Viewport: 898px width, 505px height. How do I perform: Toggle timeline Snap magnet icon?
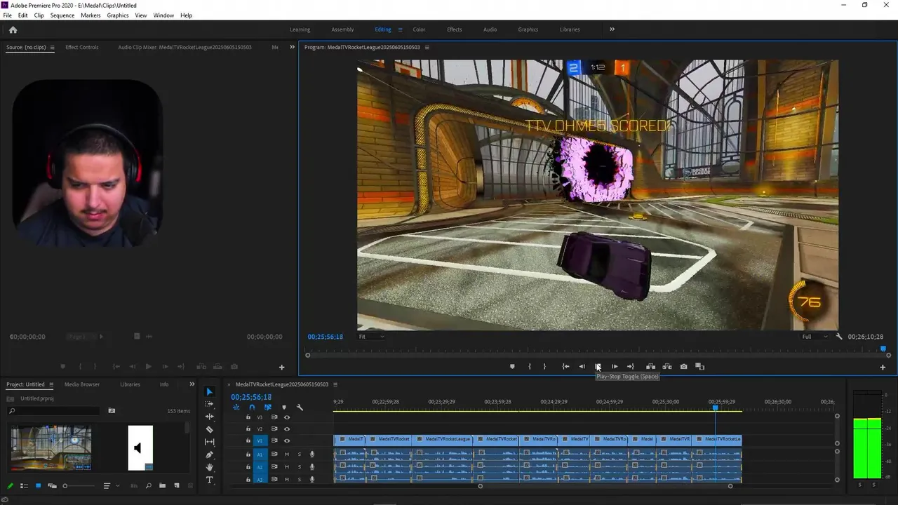[252, 408]
